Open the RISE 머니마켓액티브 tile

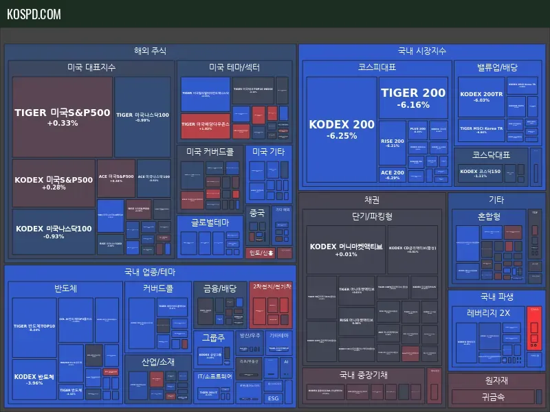[x=356, y=321]
